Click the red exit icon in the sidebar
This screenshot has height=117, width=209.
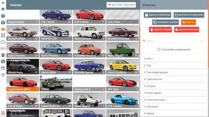[x=3, y=113]
